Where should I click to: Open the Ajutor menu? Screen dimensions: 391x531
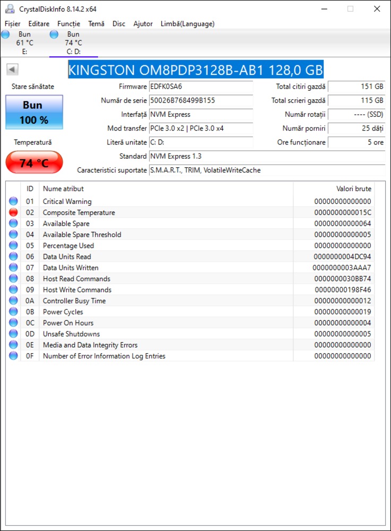[143, 24]
